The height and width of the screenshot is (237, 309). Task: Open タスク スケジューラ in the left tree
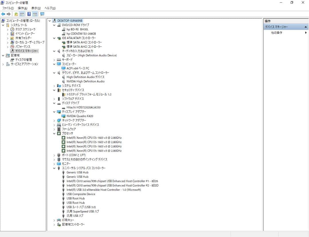[x=25, y=29]
